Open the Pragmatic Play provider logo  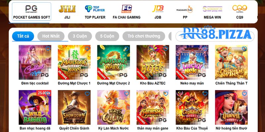[x=185, y=9]
